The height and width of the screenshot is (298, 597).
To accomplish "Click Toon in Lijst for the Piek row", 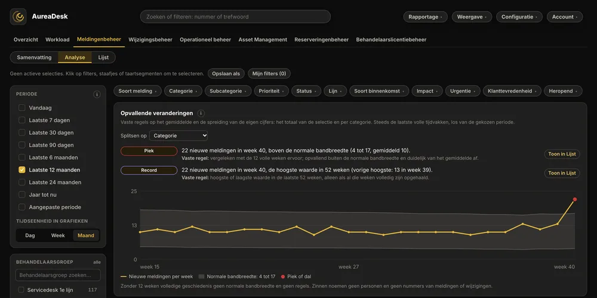I will pyautogui.click(x=562, y=154).
